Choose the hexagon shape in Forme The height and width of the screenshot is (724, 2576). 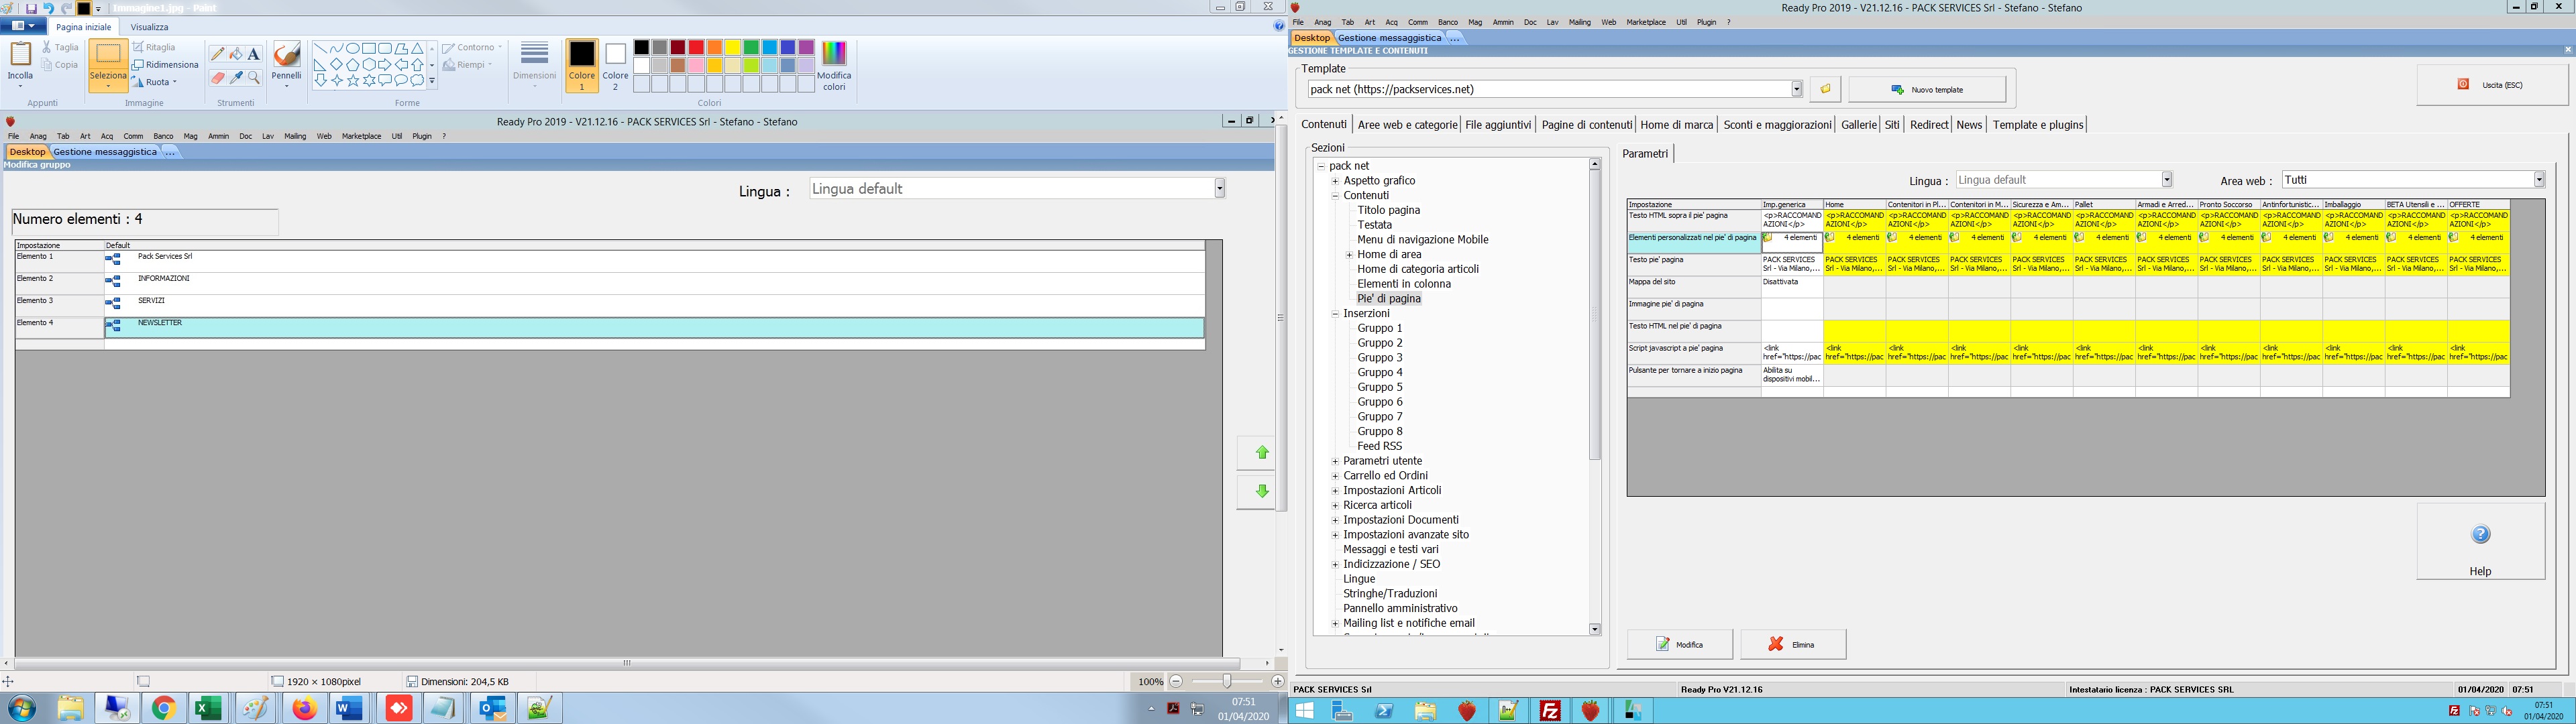click(x=369, y=64)
